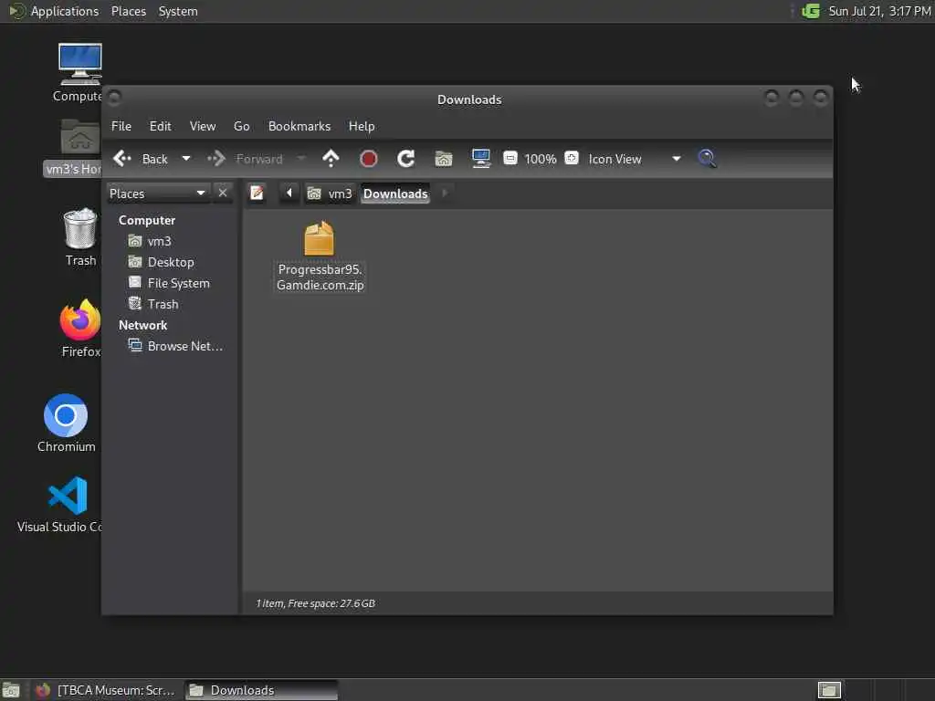
Task: Open the View menu
Action: click(x=203, y=126)
